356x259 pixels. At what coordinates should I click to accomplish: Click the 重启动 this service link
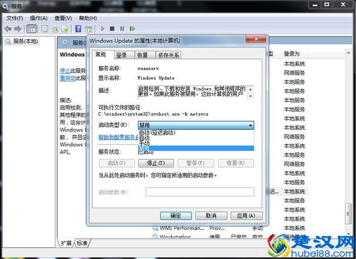coord(67,78)
